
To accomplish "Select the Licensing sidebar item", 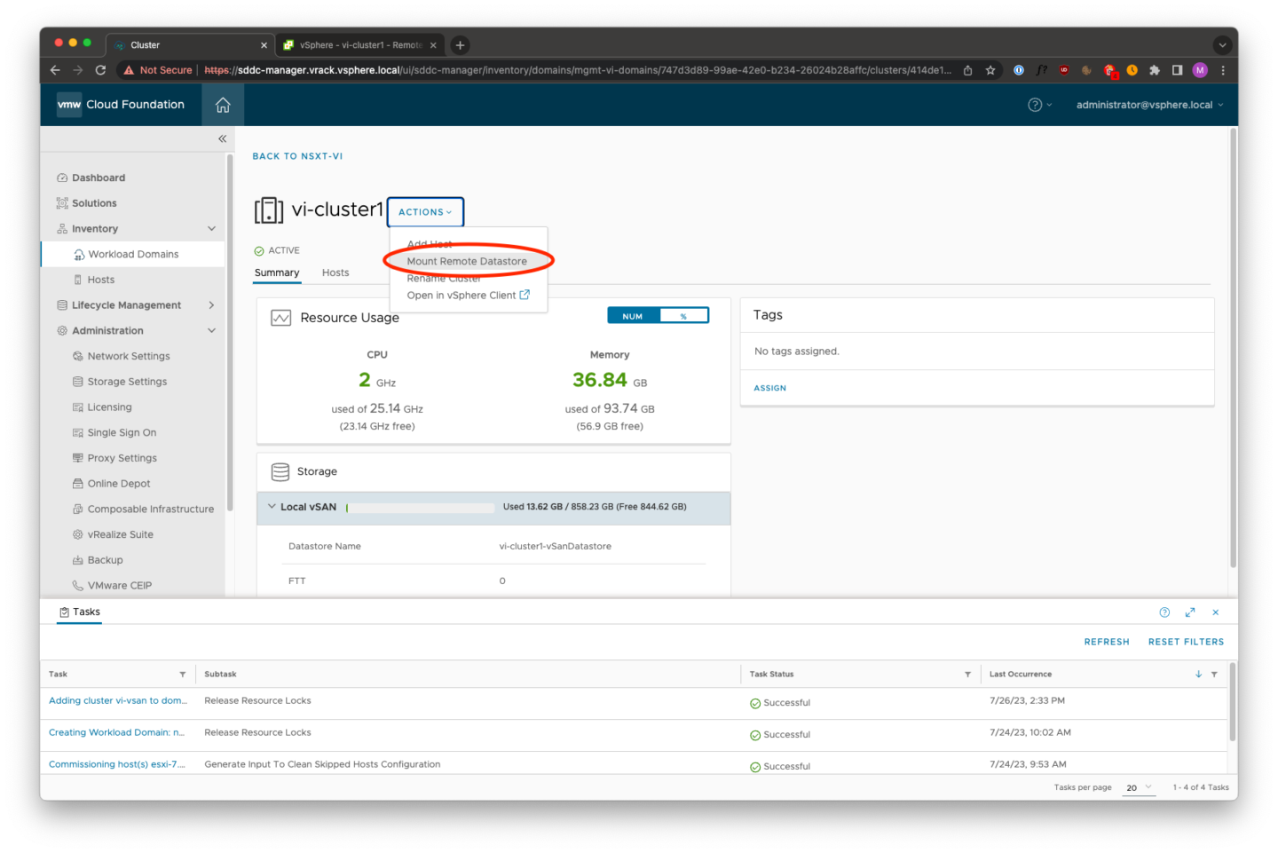I will (110, 407).
